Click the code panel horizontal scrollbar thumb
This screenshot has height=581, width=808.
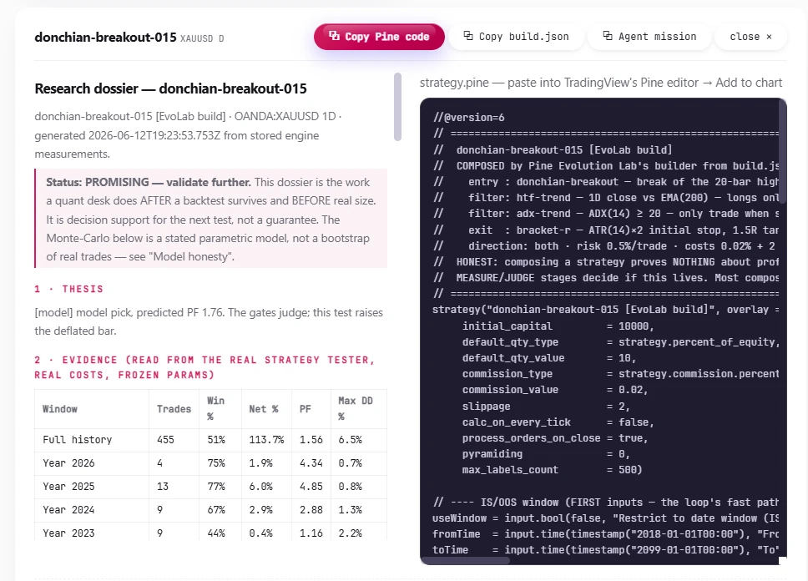[465, 561]
